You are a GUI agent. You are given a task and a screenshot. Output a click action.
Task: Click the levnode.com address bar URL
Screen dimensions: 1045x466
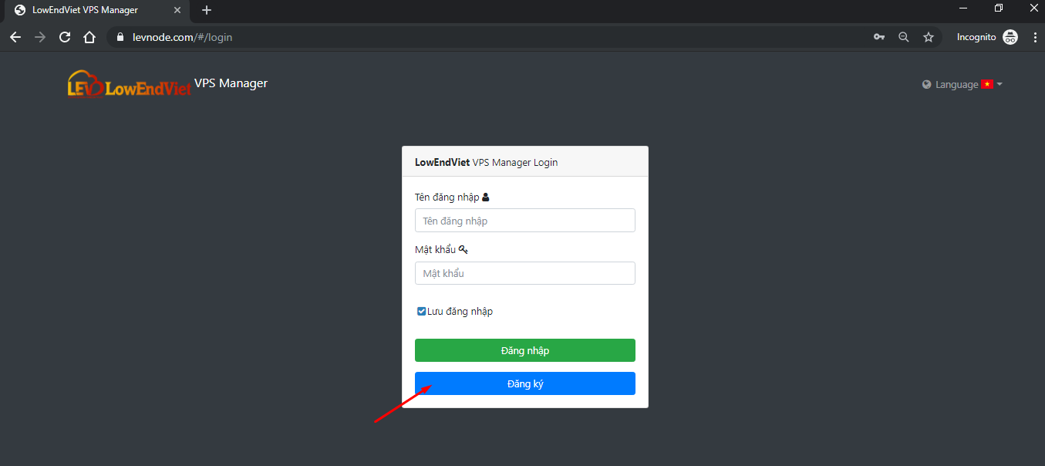(183, 37)
